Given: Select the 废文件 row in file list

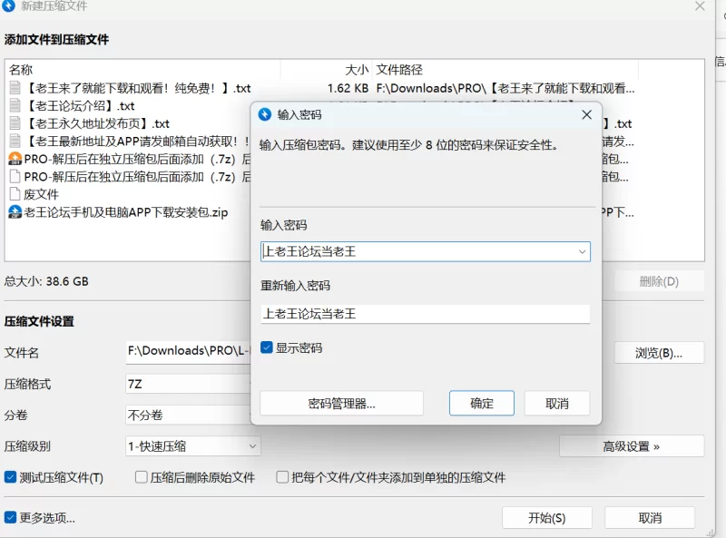Looking at the screenshot, I should pos(130,194).
